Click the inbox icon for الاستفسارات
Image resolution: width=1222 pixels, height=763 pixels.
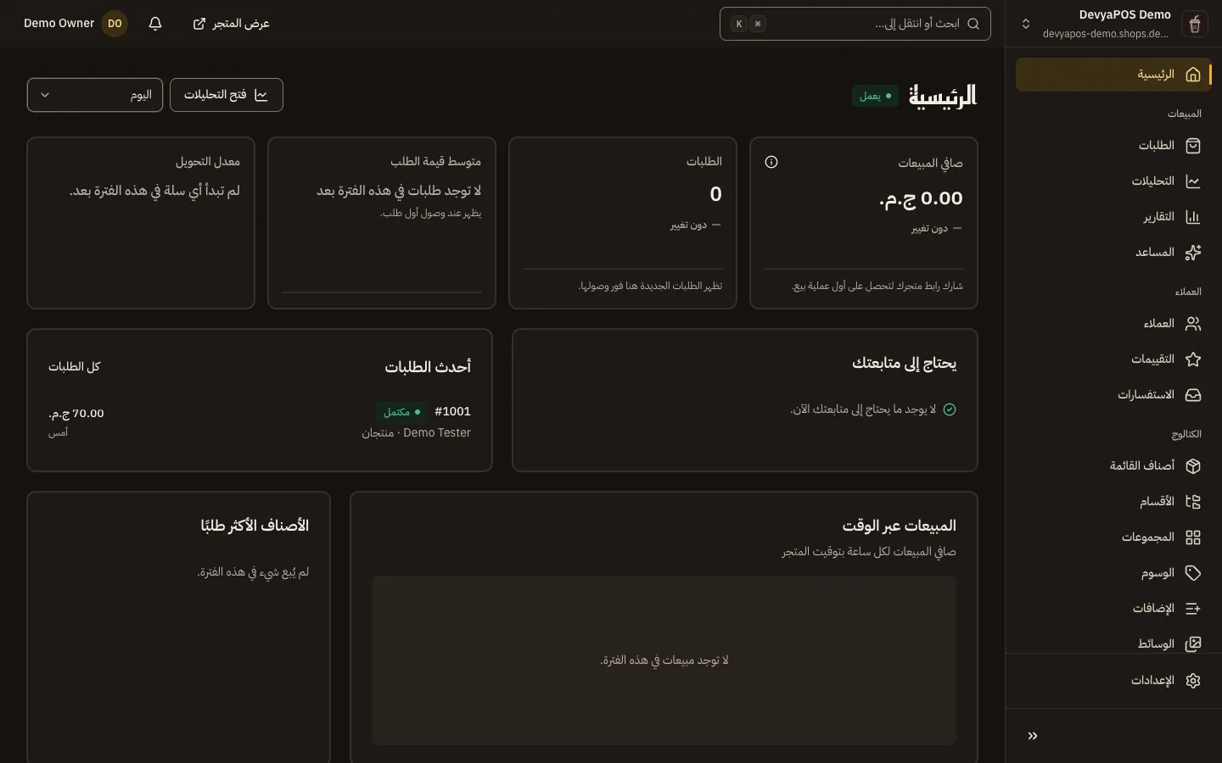[1193, 395]
